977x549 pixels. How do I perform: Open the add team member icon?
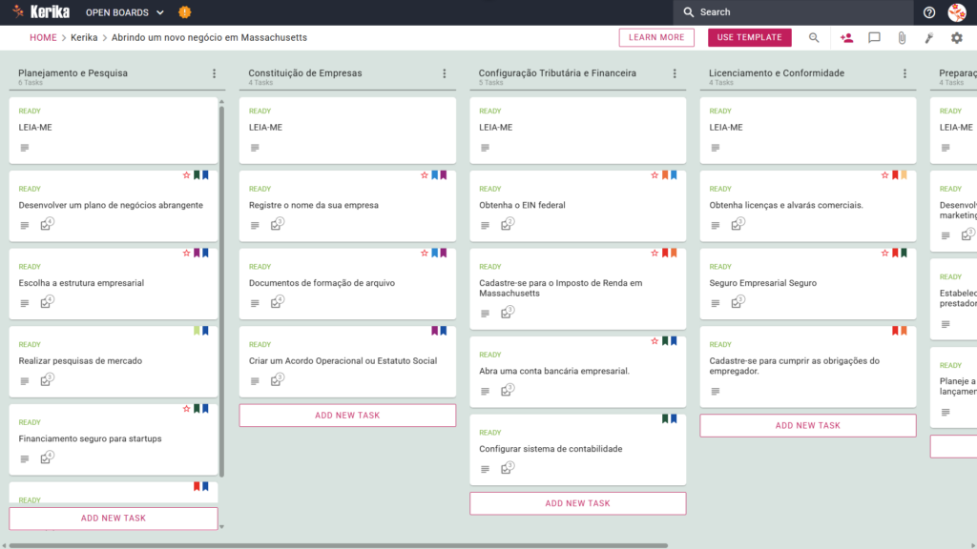pyautogui.click(x=846, y=38)
